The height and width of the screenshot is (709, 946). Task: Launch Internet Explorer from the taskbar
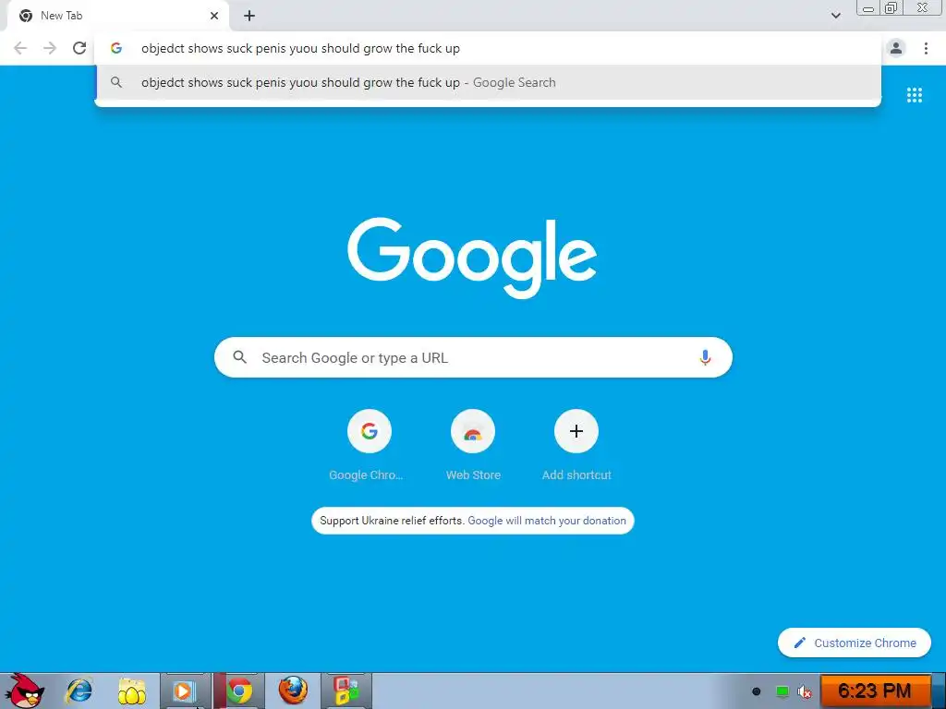(x=79, y=691)
